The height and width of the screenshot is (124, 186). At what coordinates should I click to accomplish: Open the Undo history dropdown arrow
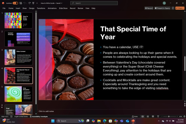27,3
